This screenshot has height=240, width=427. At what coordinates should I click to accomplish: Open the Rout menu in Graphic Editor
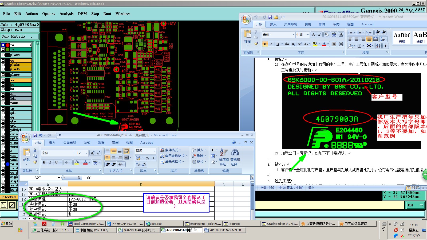tap(107, 14)
